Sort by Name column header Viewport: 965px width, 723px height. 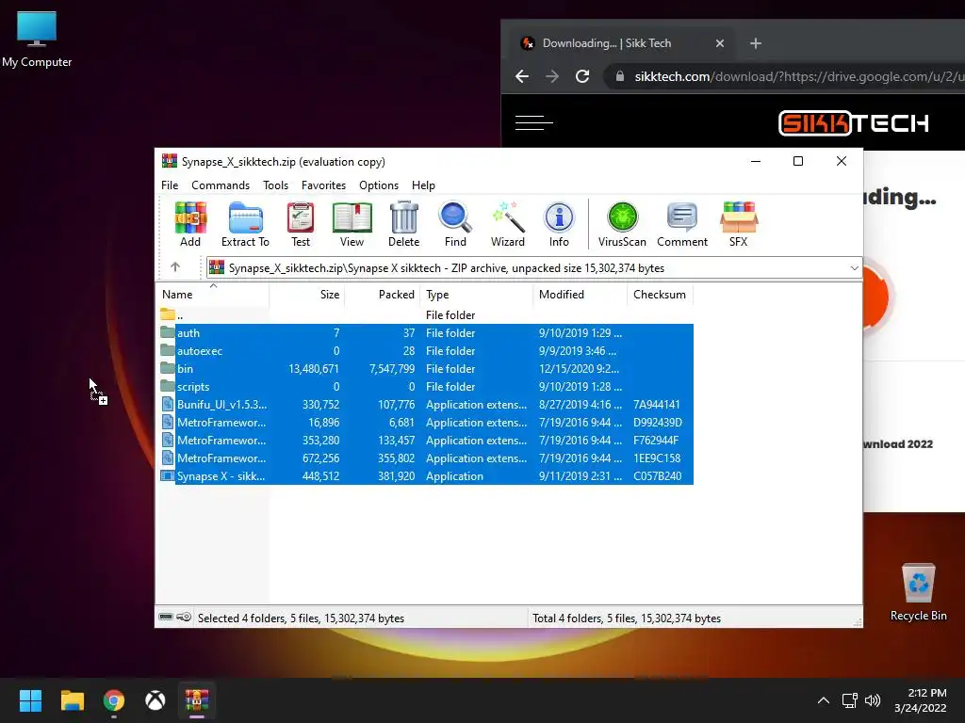click(x=212, y=295)
